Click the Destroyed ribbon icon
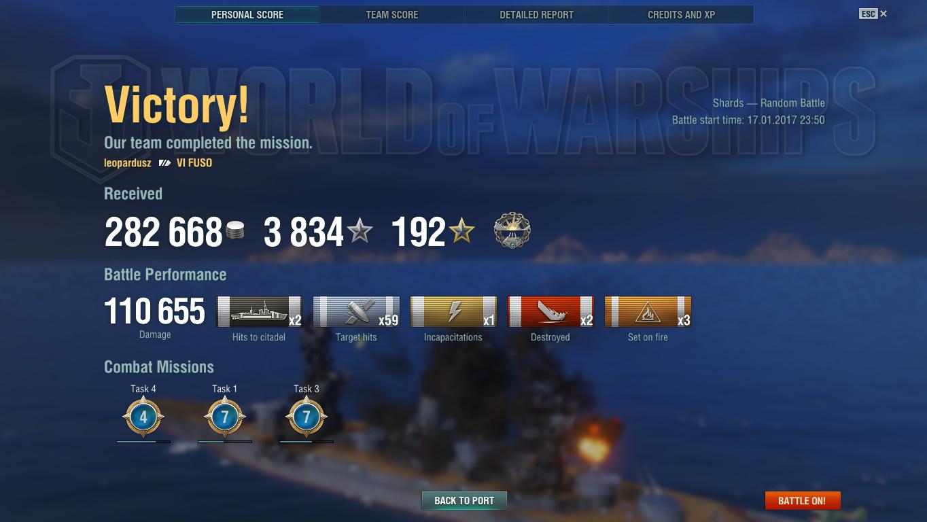927x522 pixels. pos(550,312)
